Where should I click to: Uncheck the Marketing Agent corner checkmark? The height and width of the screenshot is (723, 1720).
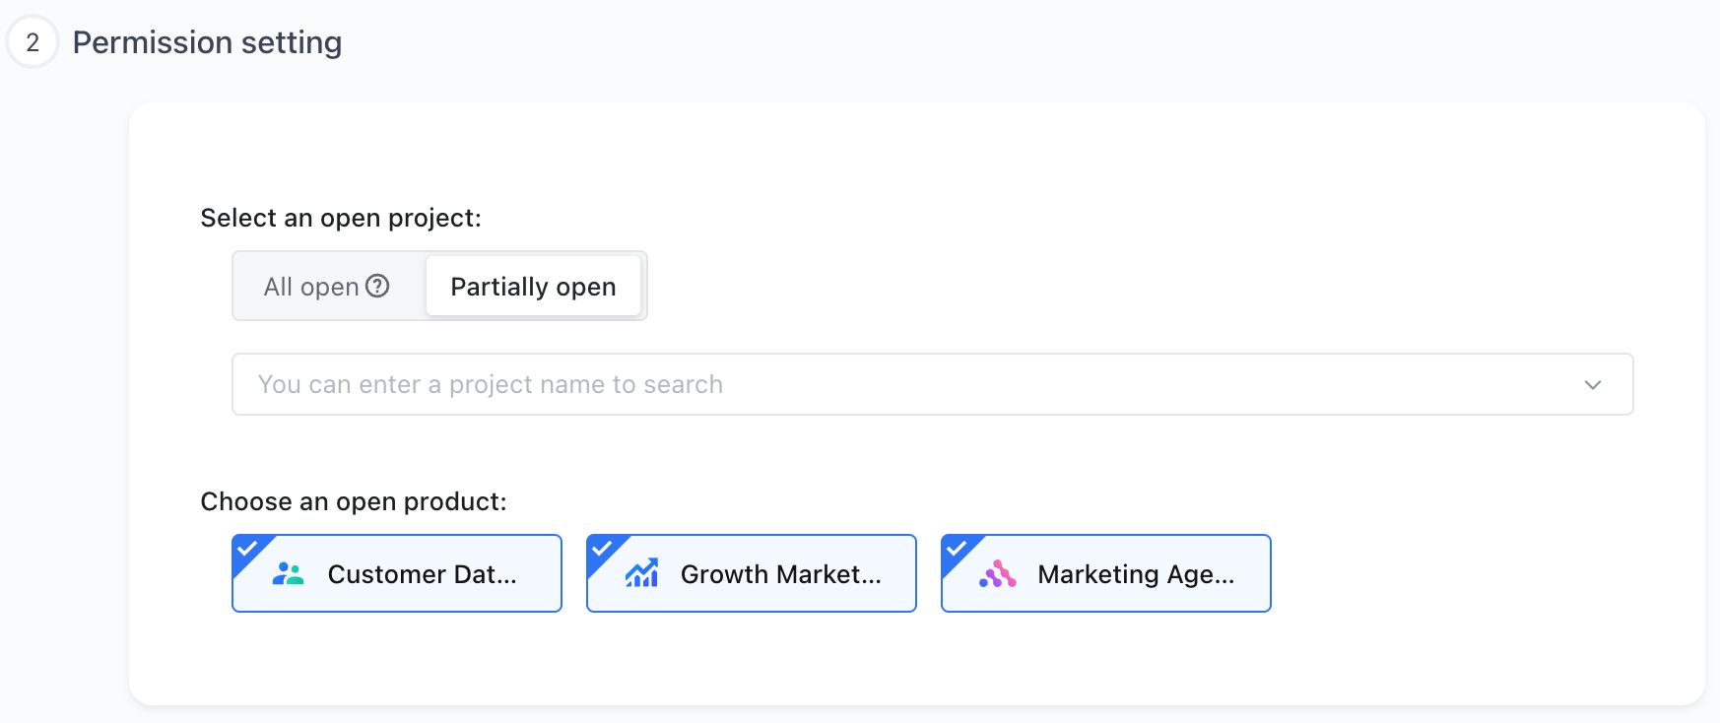coord(956,549)
